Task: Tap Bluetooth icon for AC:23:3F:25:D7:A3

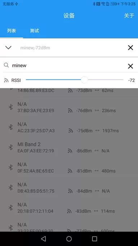Action: [x=10, y=127]
